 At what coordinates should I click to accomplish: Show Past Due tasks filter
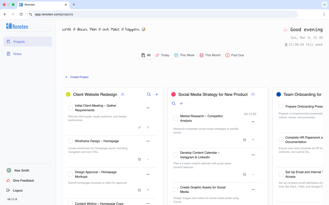[235, 55]
